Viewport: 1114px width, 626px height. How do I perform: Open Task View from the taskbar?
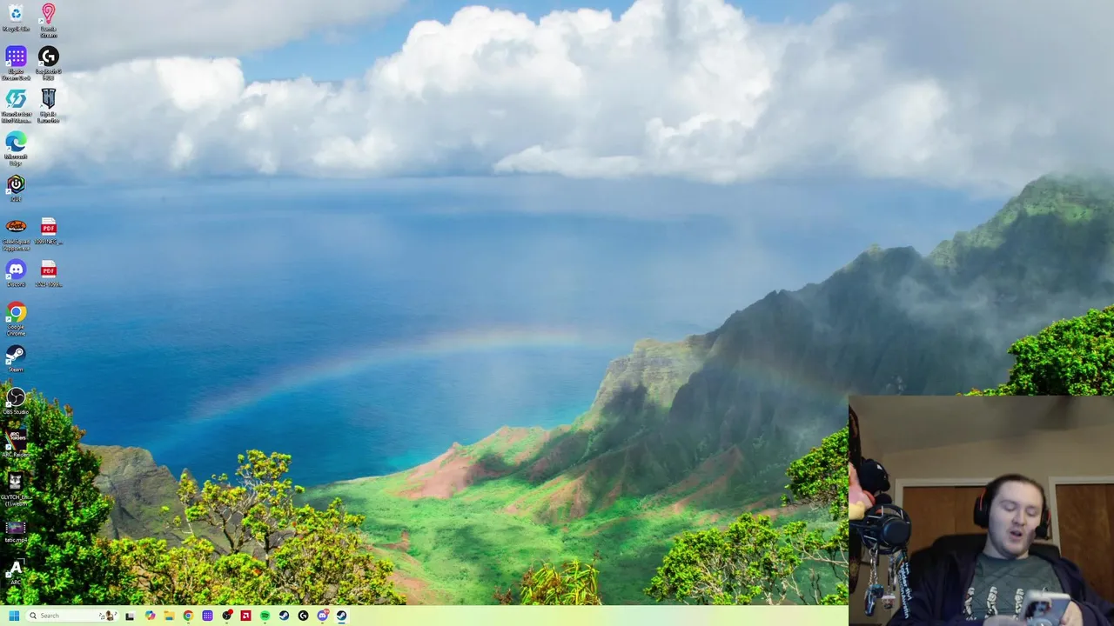[x=130, y=616]
